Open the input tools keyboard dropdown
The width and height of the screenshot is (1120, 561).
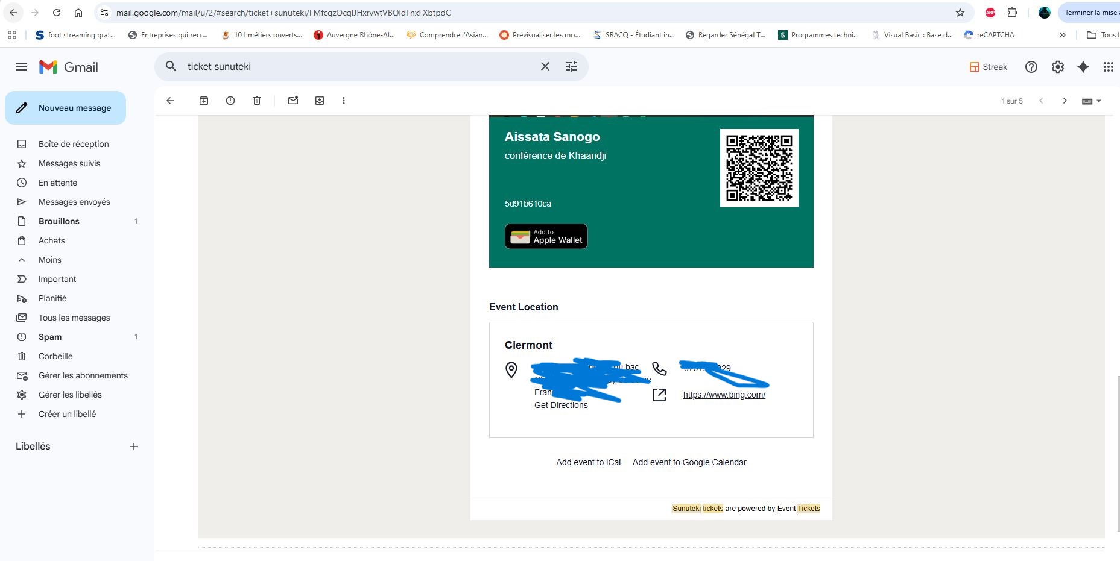pos(1091,101)
